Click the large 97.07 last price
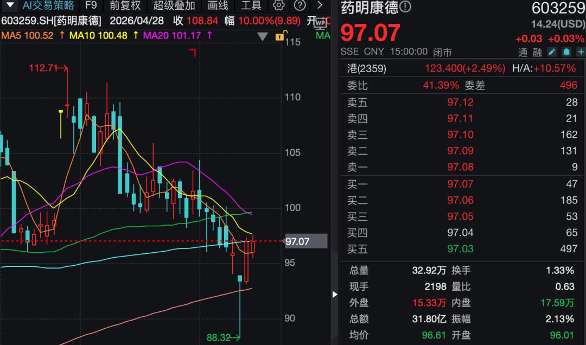586x345 pixels. (371, 33)
